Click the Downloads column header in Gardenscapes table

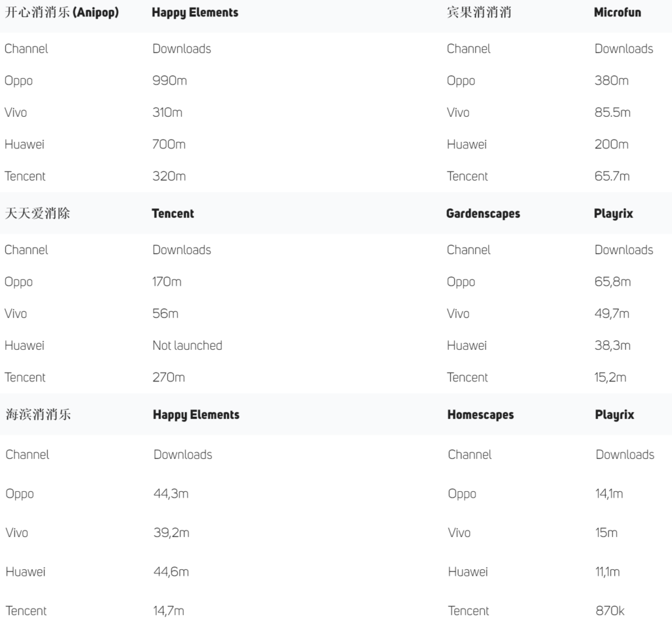(x=623, y=249)
